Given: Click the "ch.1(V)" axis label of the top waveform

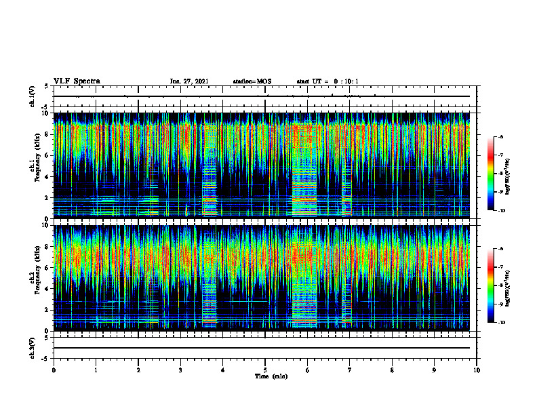Looking at the screenshot, I should pyautogui.click(x=32, y=96).
